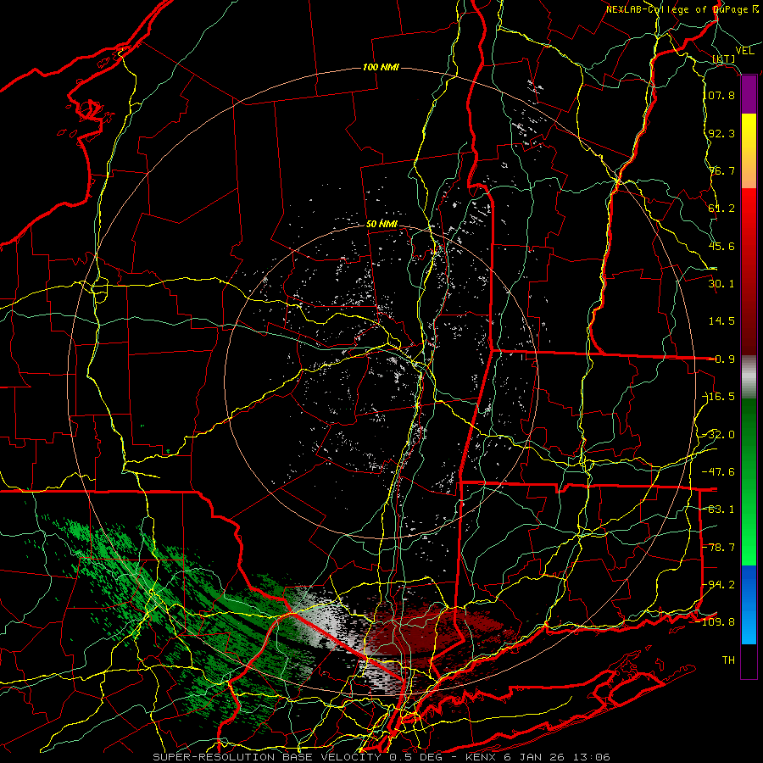Click the NEXLAB-College of DuPage label
The image size is (763, 763).
pyautogui.click(x=677, y=9)
